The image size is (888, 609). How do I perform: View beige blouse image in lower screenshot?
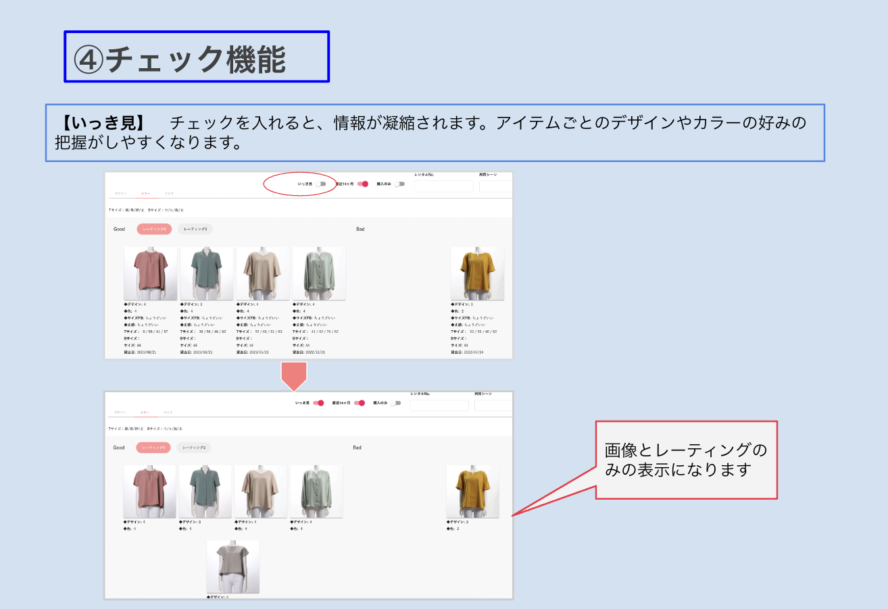(x=261, y=492)
